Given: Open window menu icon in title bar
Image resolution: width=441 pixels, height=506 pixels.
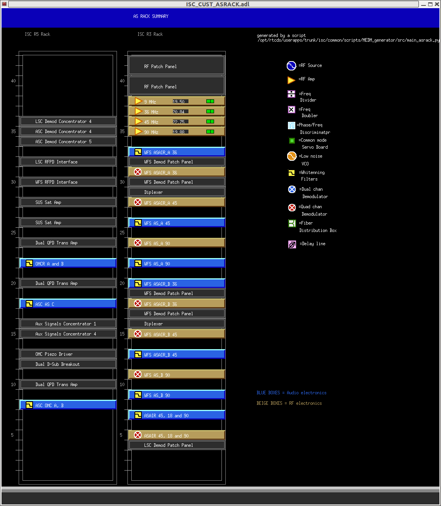Looking at the screenshot, I should [4, 4].
